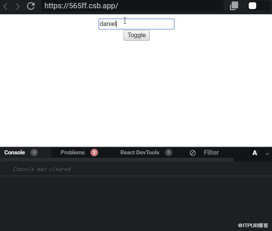Focus the text input containing daniel
The width and height of the screenshot is (272, 231).
click(136, 24)
